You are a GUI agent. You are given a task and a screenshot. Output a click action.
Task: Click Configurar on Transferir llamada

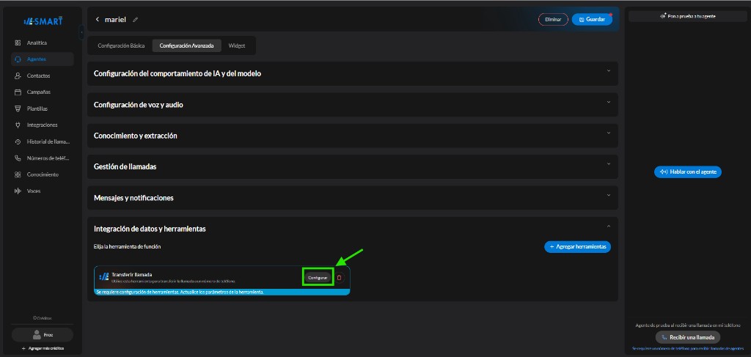[318, 278]
